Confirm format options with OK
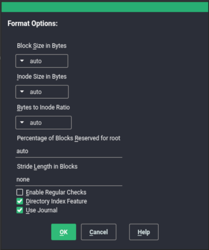 click(64, 232)
